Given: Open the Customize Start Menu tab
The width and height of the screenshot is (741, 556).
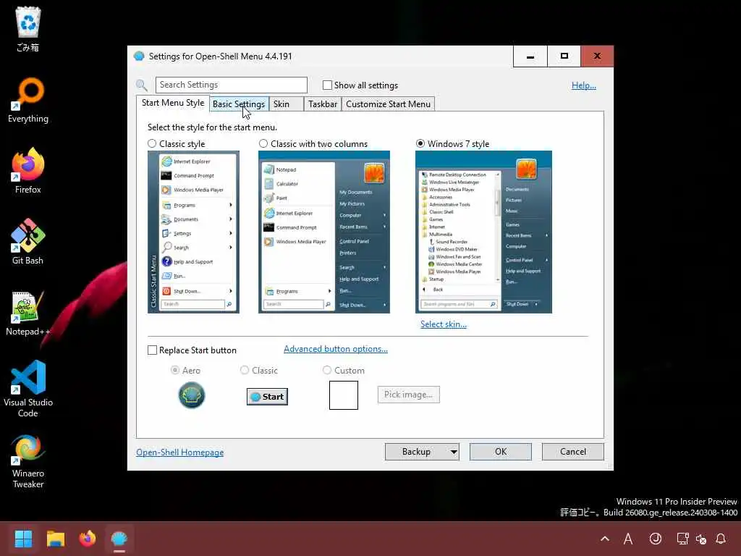Looking at the screenshot, I should pyautogui.click(x=388, y=104).
